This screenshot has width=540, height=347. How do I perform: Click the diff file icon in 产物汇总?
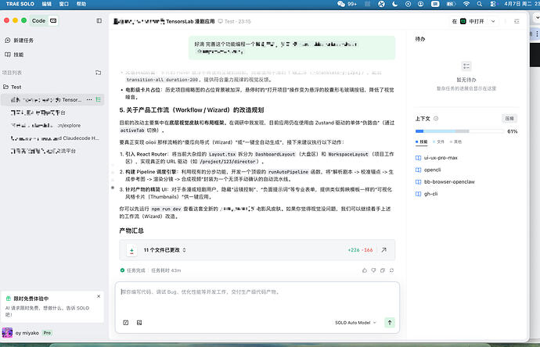pos(131,250)
